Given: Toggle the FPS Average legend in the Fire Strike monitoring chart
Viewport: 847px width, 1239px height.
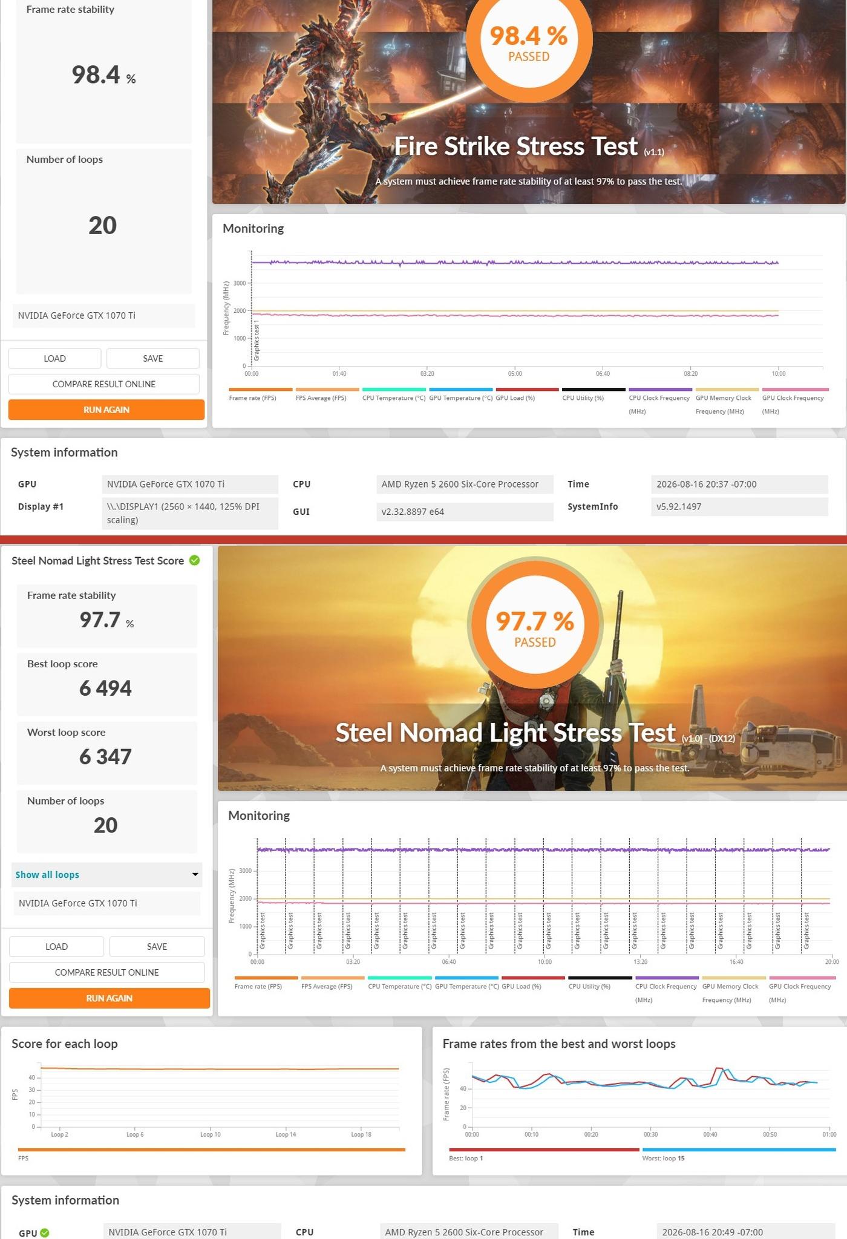Looking at the screenshot, I should tap(327, 394).
